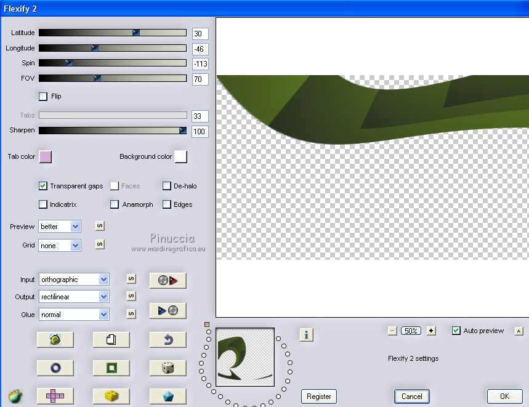The width and height of the screenshot is (529, 407).
Task: Click the Cancel button
Action: [412, 397]
